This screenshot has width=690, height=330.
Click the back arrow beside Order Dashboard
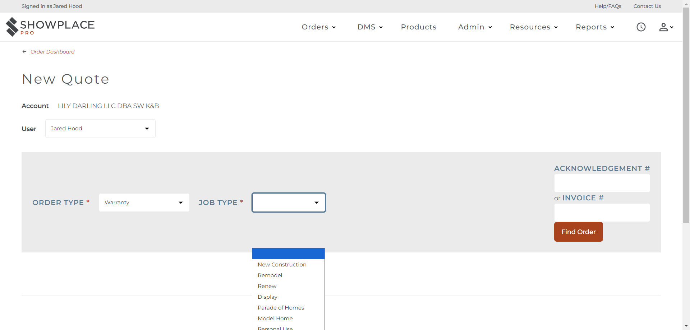coord(24,52)
